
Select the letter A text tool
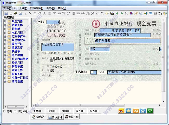[x=44, y=13]
